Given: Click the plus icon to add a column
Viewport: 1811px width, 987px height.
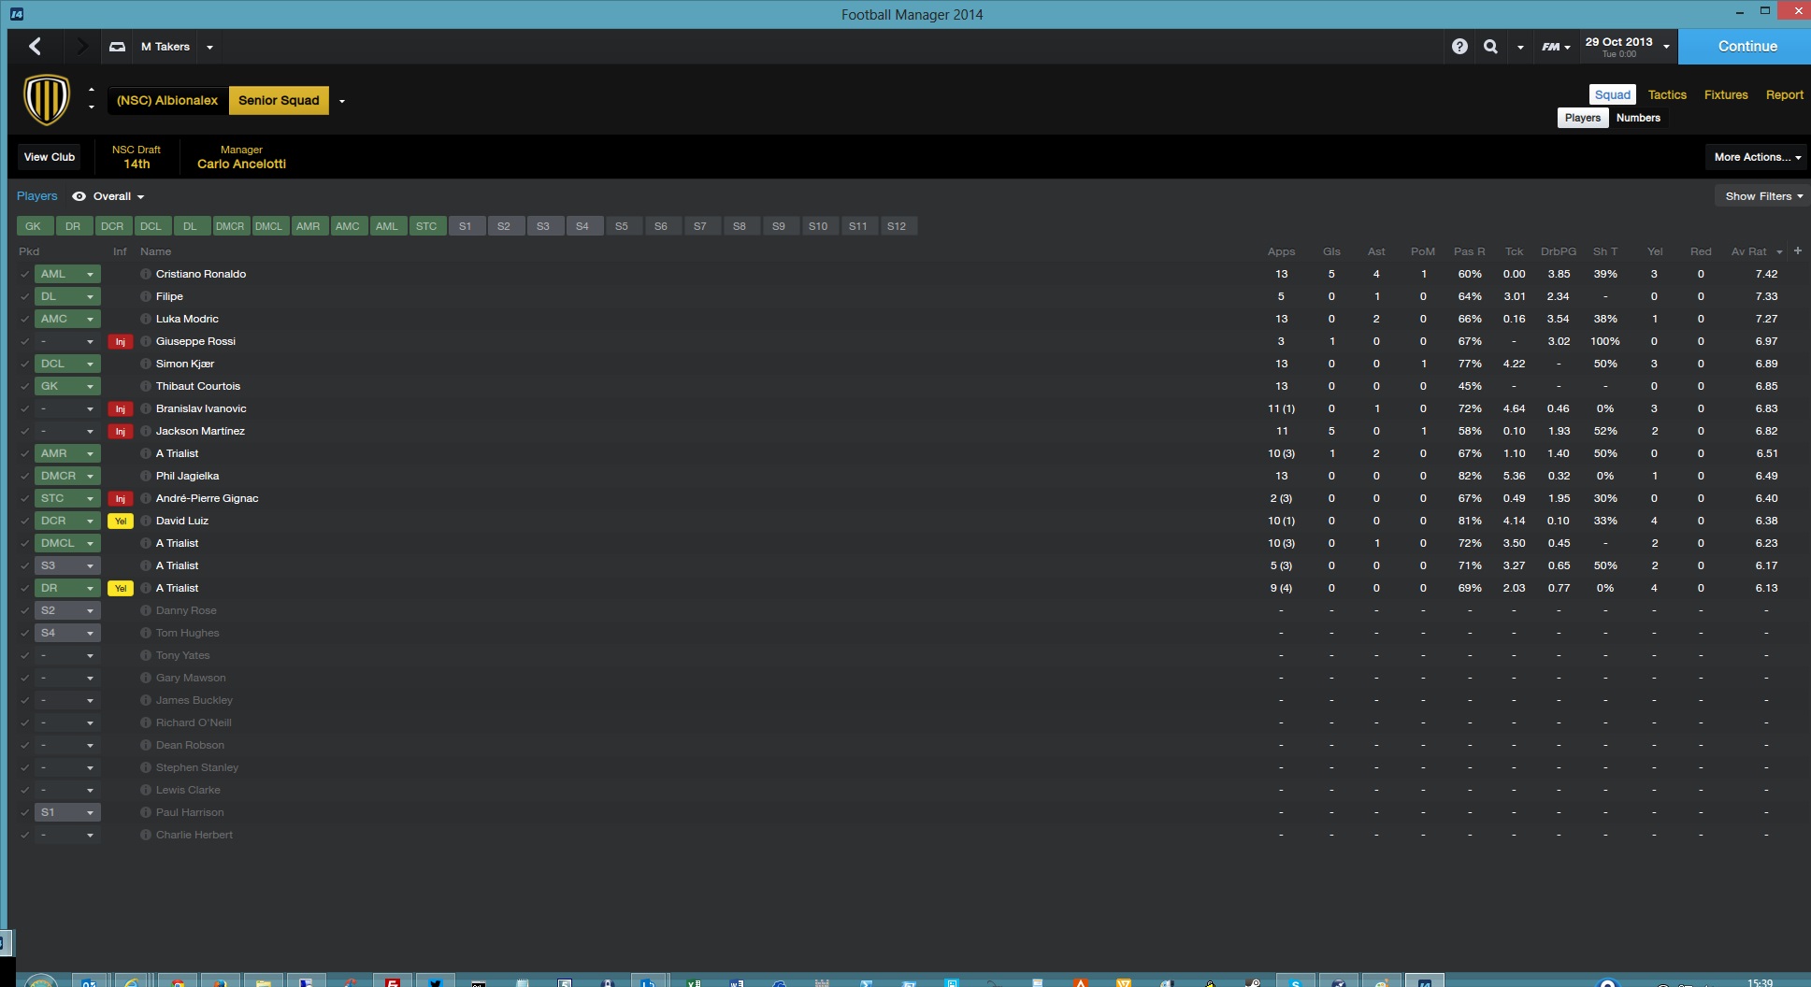Looking at the screenshot, I should click(x=1797, y=250).
